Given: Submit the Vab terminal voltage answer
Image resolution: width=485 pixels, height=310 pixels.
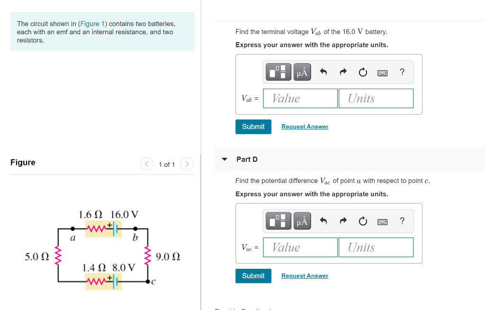Looking at the screenshot, I should coord(253,127).
